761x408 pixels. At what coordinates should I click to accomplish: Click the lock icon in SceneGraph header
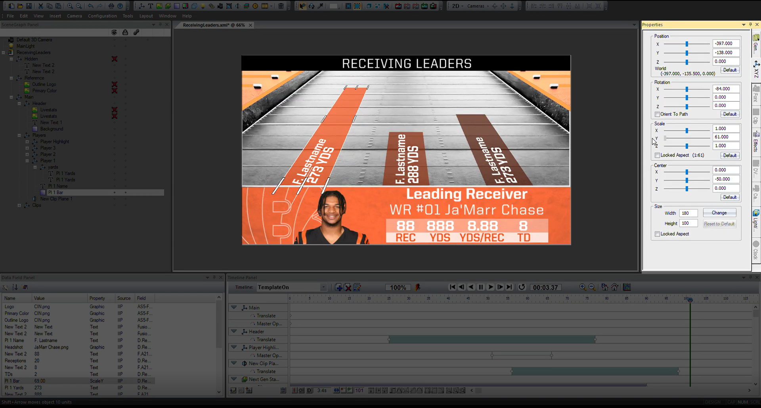[125, 32]
